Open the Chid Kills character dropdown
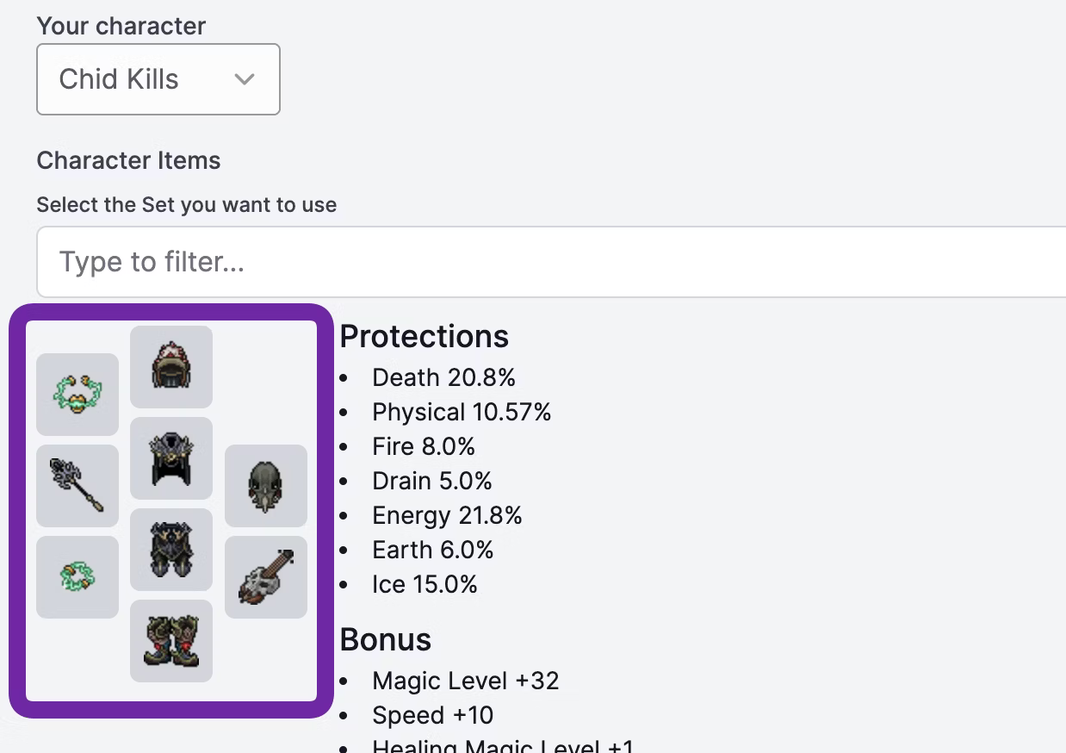Image resolution: width=1066 pixels, height=753 pixels. 158,79
